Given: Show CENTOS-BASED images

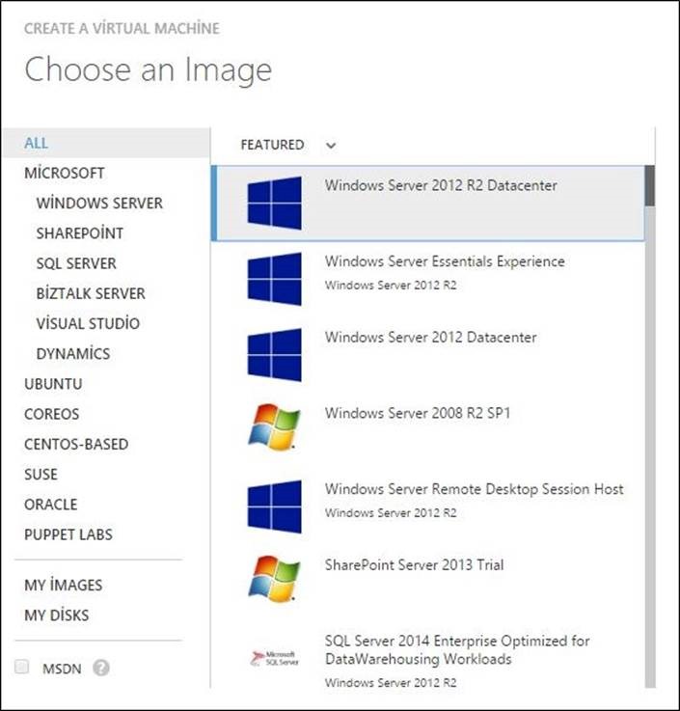Looking at the screenshot, I should pos(76,444).
